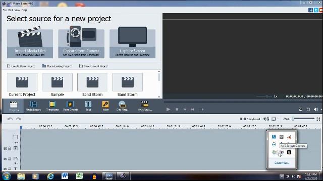The image size is (323, 181).
Task: Click the project list scrollbar thumb
Action: pos(159,77)
